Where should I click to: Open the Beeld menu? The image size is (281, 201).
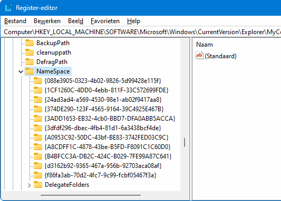[75, 21]
